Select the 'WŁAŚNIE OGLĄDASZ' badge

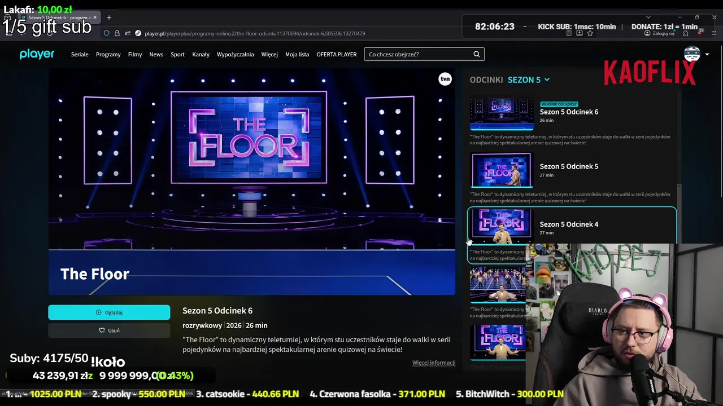(x=559, y=104)
